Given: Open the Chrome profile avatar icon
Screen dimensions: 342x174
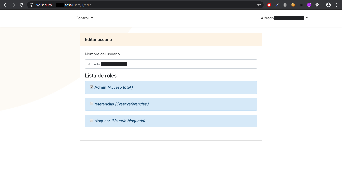Looking at the screenshot, I should (328, 5).
